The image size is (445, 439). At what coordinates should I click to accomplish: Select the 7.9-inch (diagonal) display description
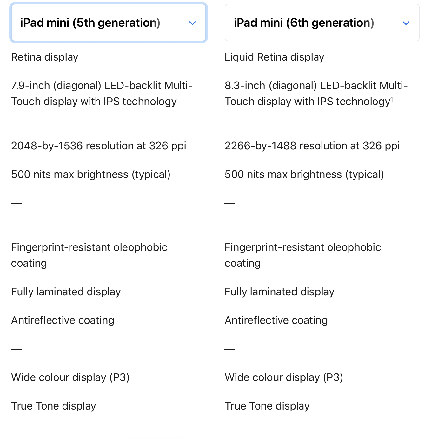pos(102,94)
